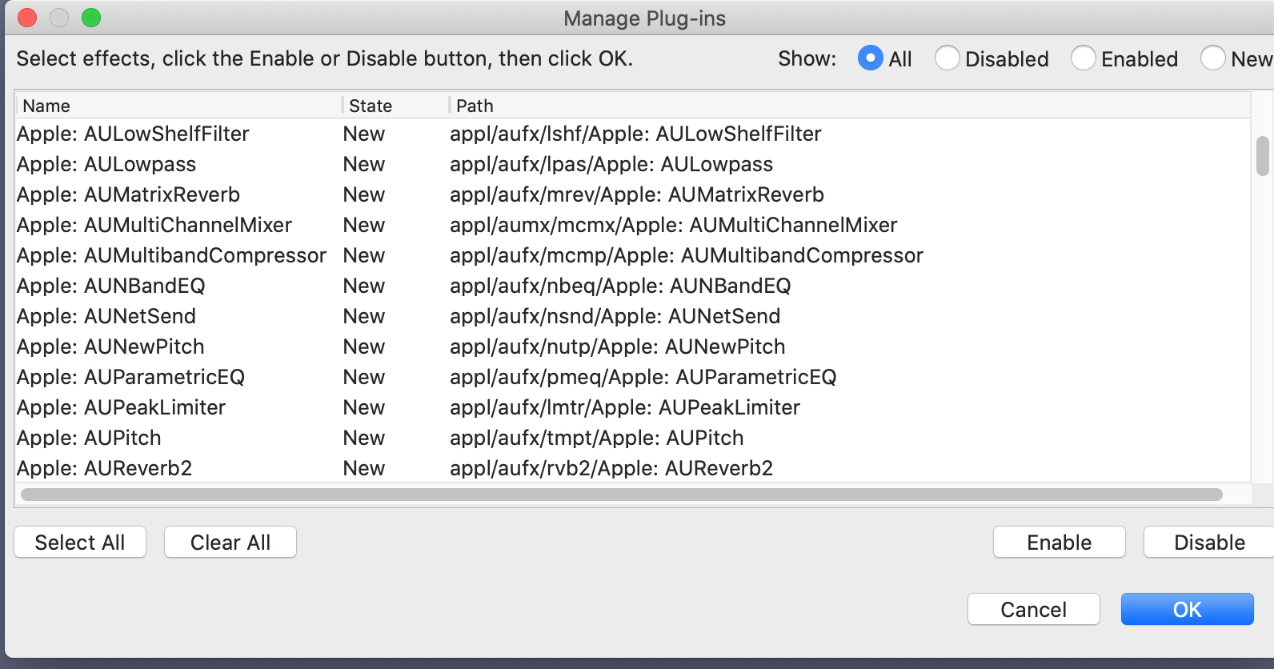Select Apple: AULowShelfFilter row
The height and width of the screenshot is (669, 1274).
632,134
